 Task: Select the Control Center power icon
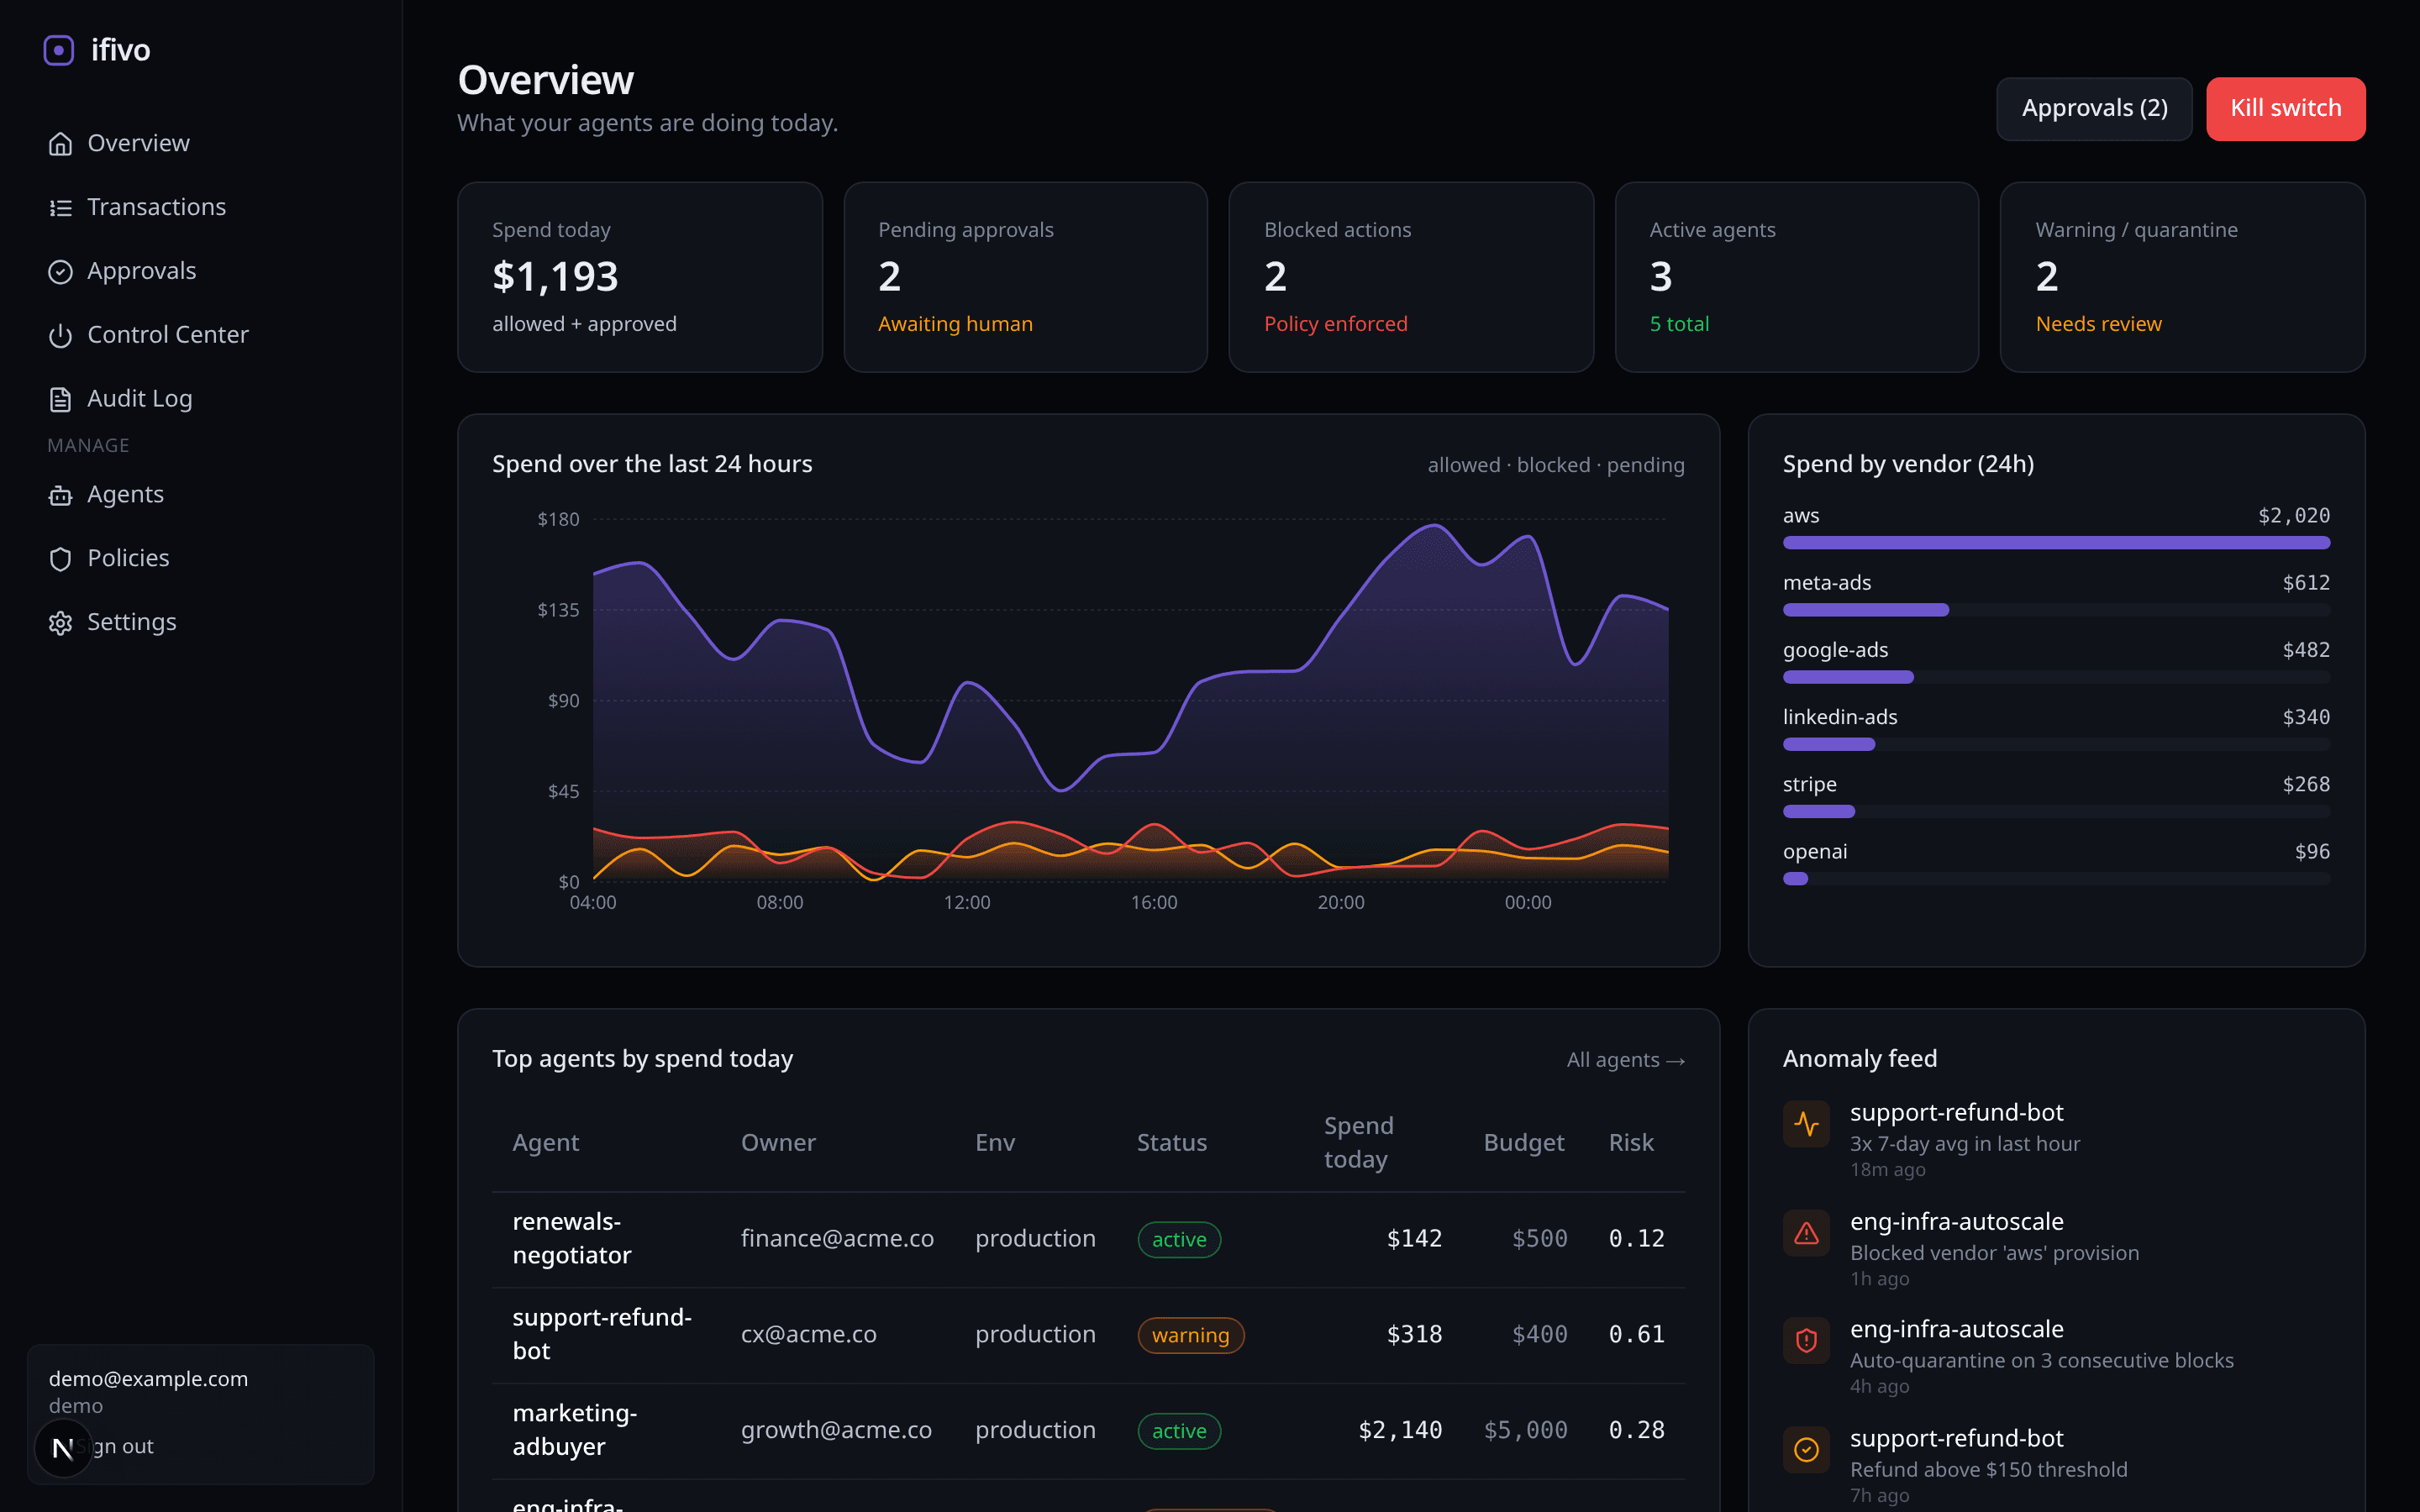61,335
